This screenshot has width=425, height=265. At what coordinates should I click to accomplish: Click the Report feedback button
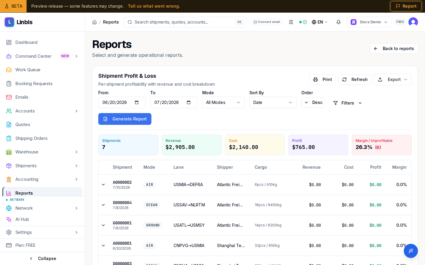[406, 6]
